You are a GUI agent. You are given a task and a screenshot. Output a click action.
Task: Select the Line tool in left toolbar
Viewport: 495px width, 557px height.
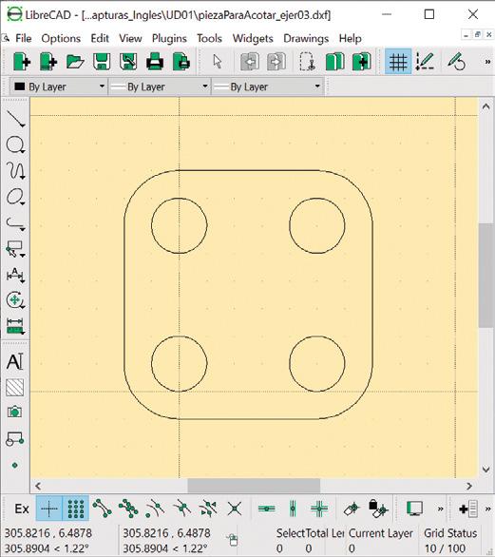[15, 119]
